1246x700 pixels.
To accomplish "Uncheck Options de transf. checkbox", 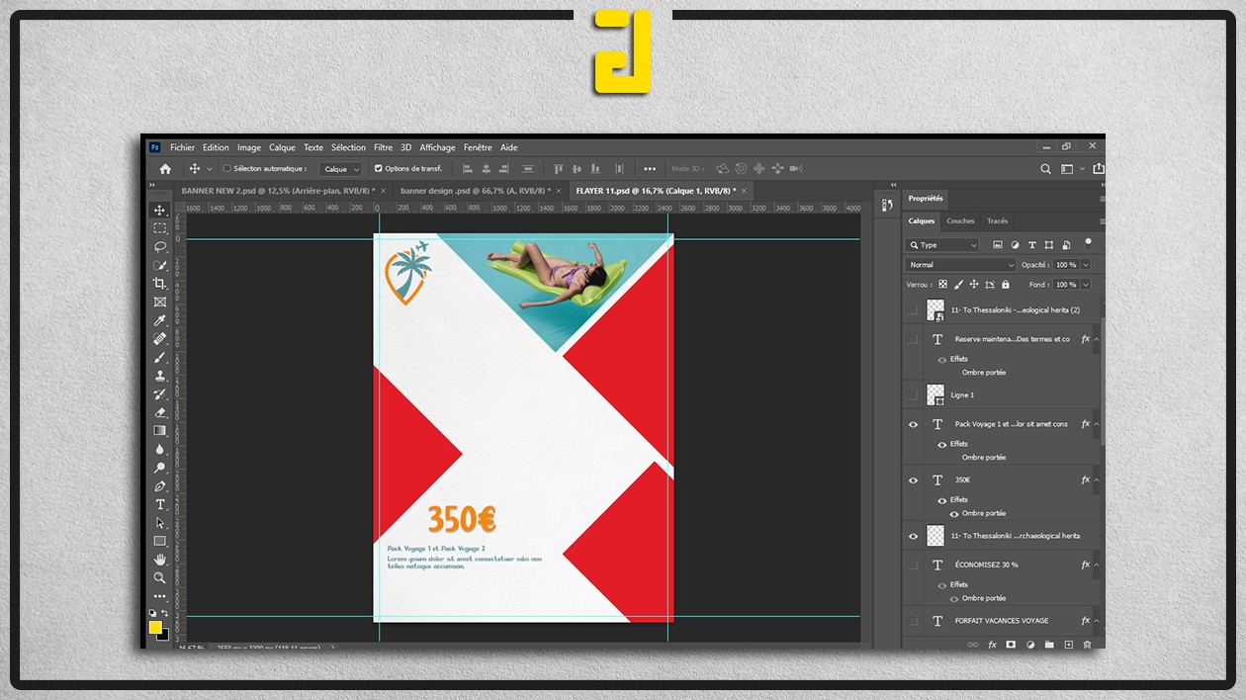I will click(x=378, y=169).
